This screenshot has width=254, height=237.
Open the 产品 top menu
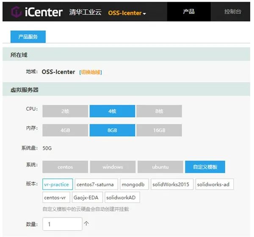click(189, 12)
